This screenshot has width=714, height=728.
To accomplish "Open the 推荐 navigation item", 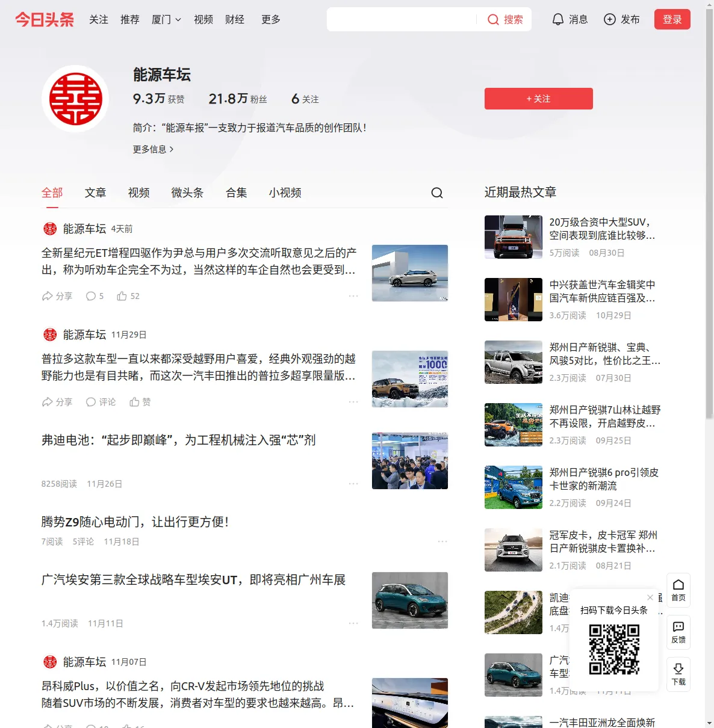I will (x=130, y=19).
